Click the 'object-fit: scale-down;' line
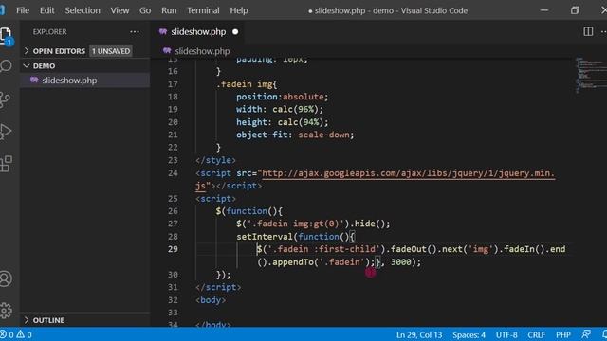Viewport: 607px width, 341px height. pyautogui.click(x=295, y=135)
